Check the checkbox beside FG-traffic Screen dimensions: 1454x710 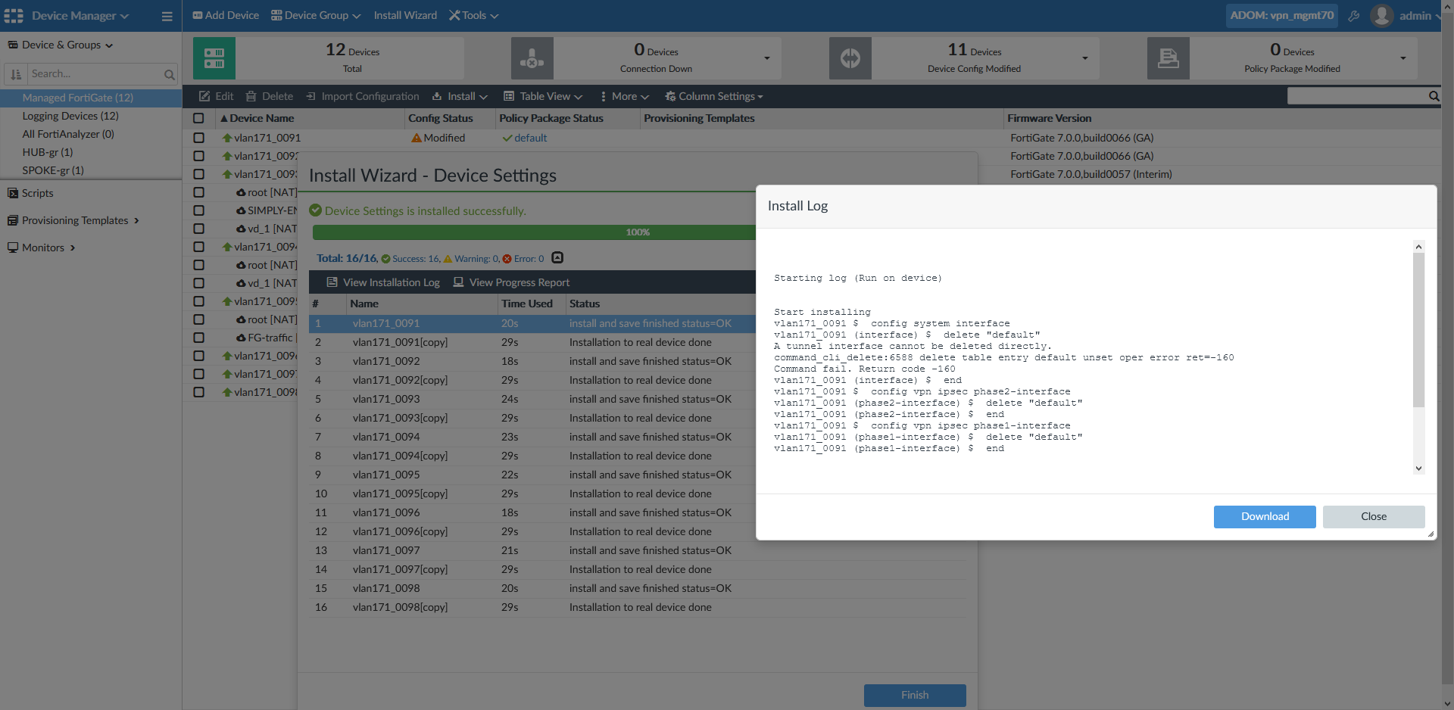coord(199,338)
